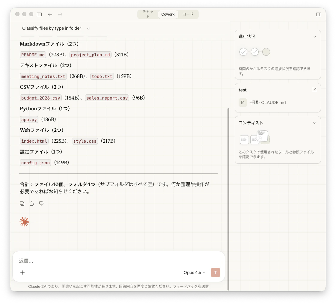The width and height of the screenshot is (336, 304).
Task: Click the config.json file chip
Action: point(35,163)
